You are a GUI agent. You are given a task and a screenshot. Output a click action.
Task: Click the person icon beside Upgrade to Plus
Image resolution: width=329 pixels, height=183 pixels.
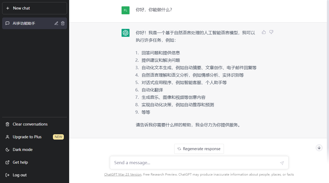[x=7, y=137]
